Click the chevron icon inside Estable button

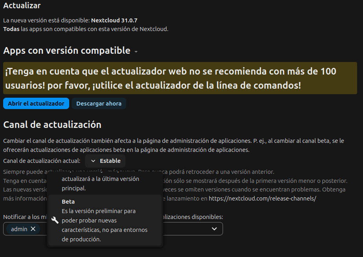(x=93, y=161)
